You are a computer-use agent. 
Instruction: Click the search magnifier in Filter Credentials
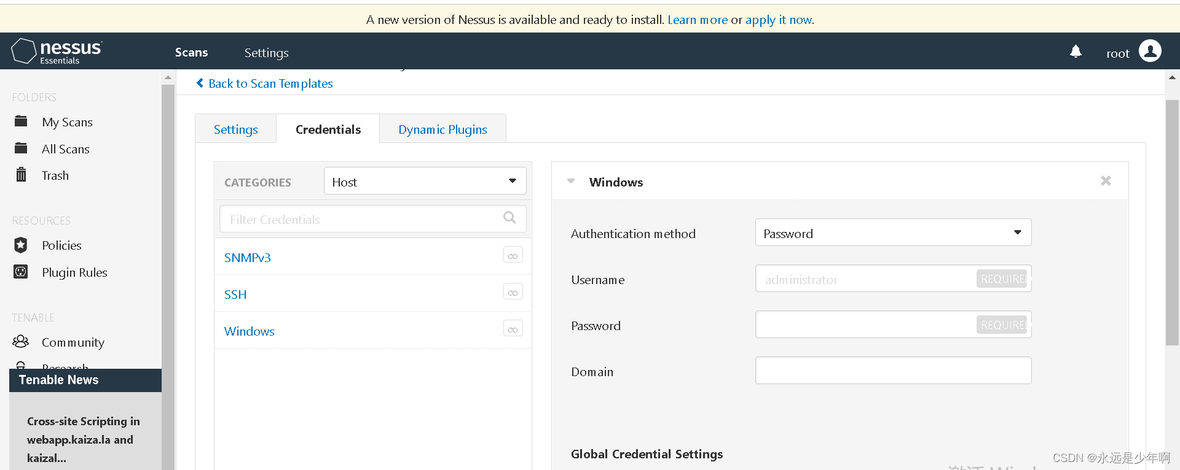[x=509, y=218]
